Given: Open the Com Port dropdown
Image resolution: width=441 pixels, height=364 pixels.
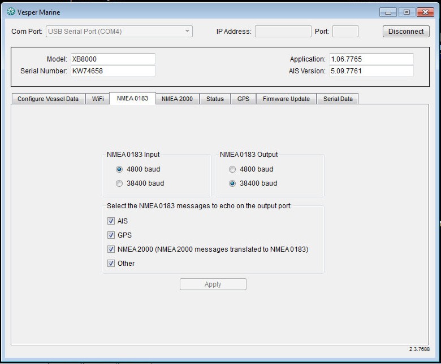Looking at the screenshot, I should click(x=119, y=32).
